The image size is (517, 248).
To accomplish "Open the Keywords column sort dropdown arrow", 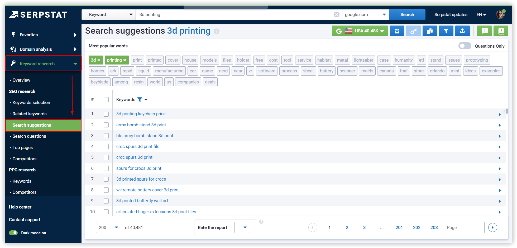I will [146, 100].
